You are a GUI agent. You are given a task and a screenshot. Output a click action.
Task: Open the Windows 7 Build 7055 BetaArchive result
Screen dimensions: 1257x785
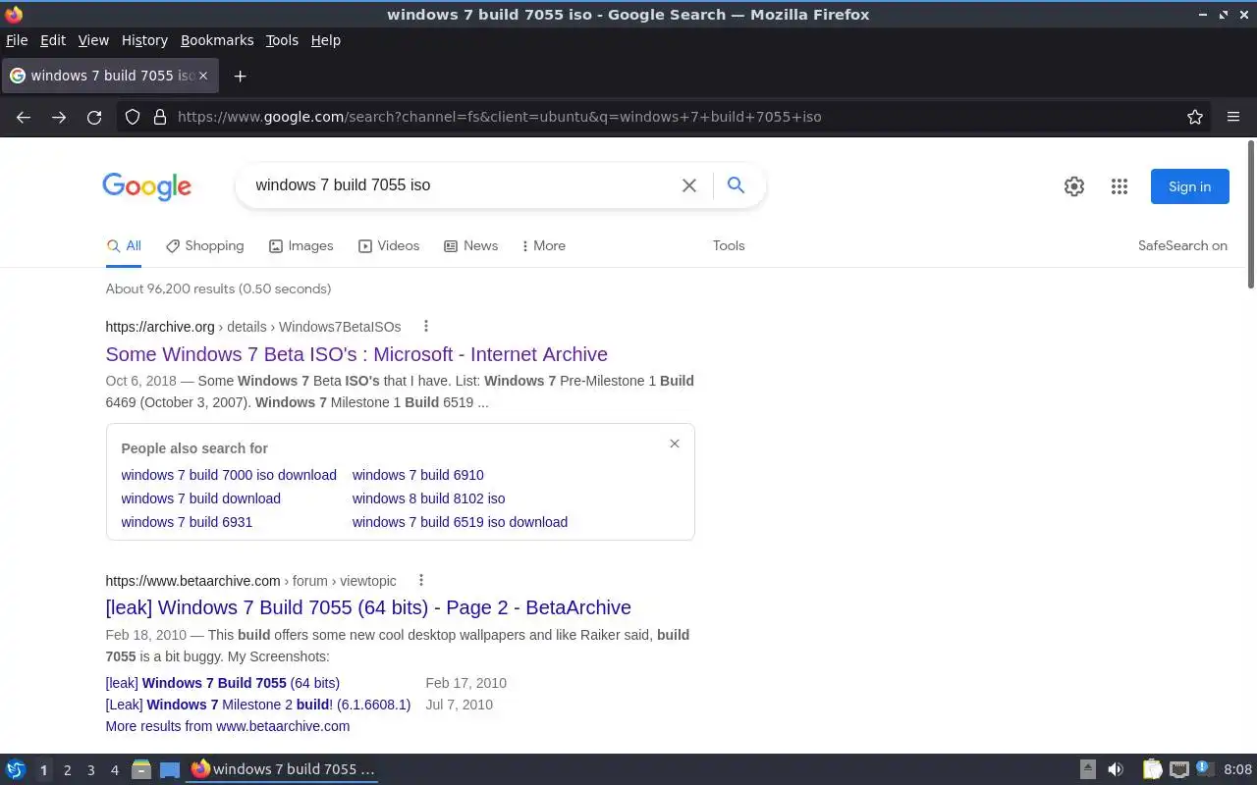[x=368, y=607]
